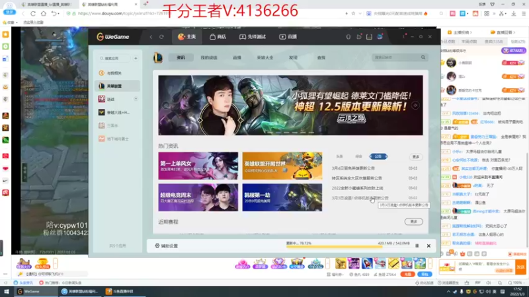Viewport: 529px width, 297px height.
Task: Click the WeGame logo
Action: click(112, 37)
